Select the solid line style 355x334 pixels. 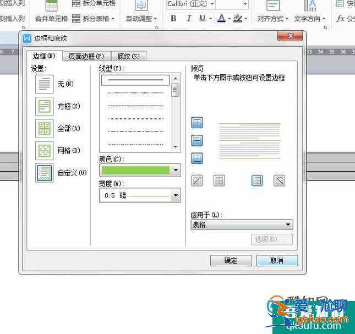[x=135, y=80]
